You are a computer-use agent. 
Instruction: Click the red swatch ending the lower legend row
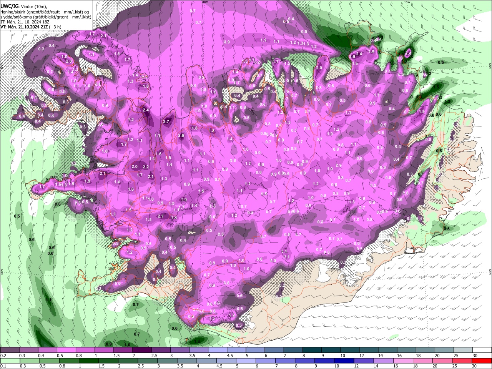click(x=482, y=361)
